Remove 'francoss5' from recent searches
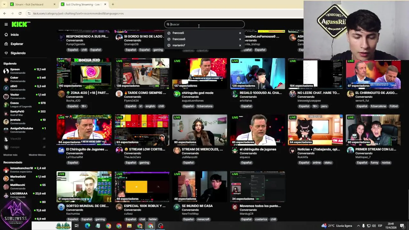This screenshot has height=230, width=409. (x=240, y=39)
